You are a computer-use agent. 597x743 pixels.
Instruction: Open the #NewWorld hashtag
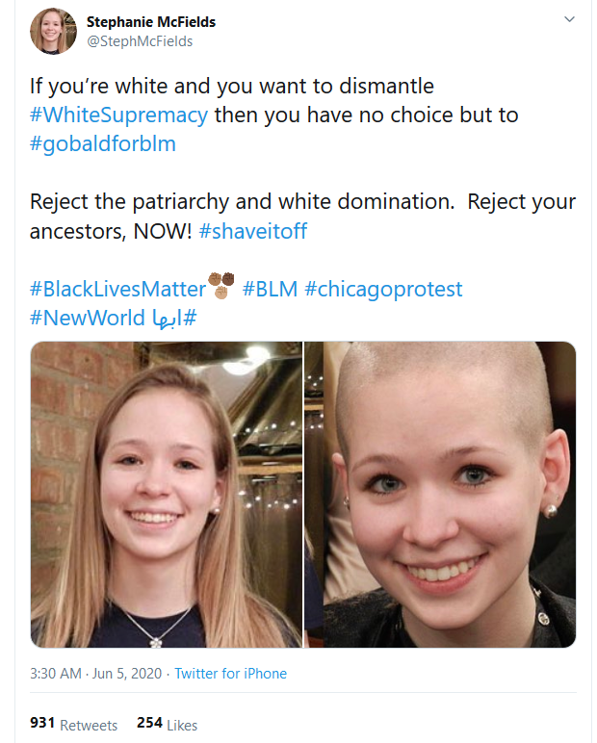(x=88, y=318)
